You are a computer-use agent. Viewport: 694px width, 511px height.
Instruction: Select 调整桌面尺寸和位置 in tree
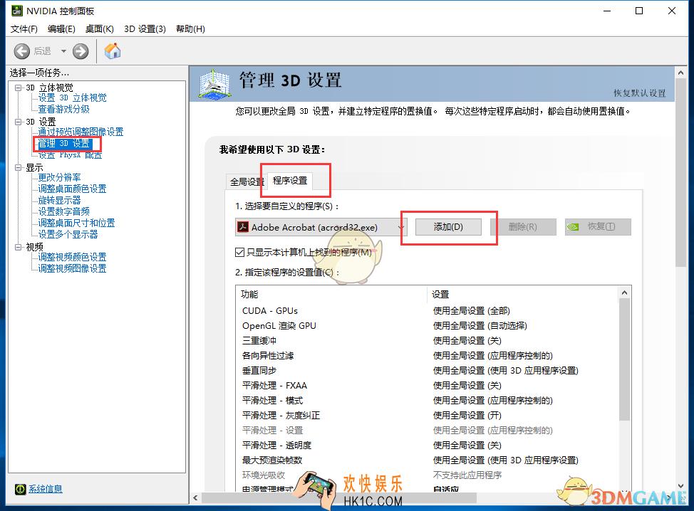(x=76, y=223)
